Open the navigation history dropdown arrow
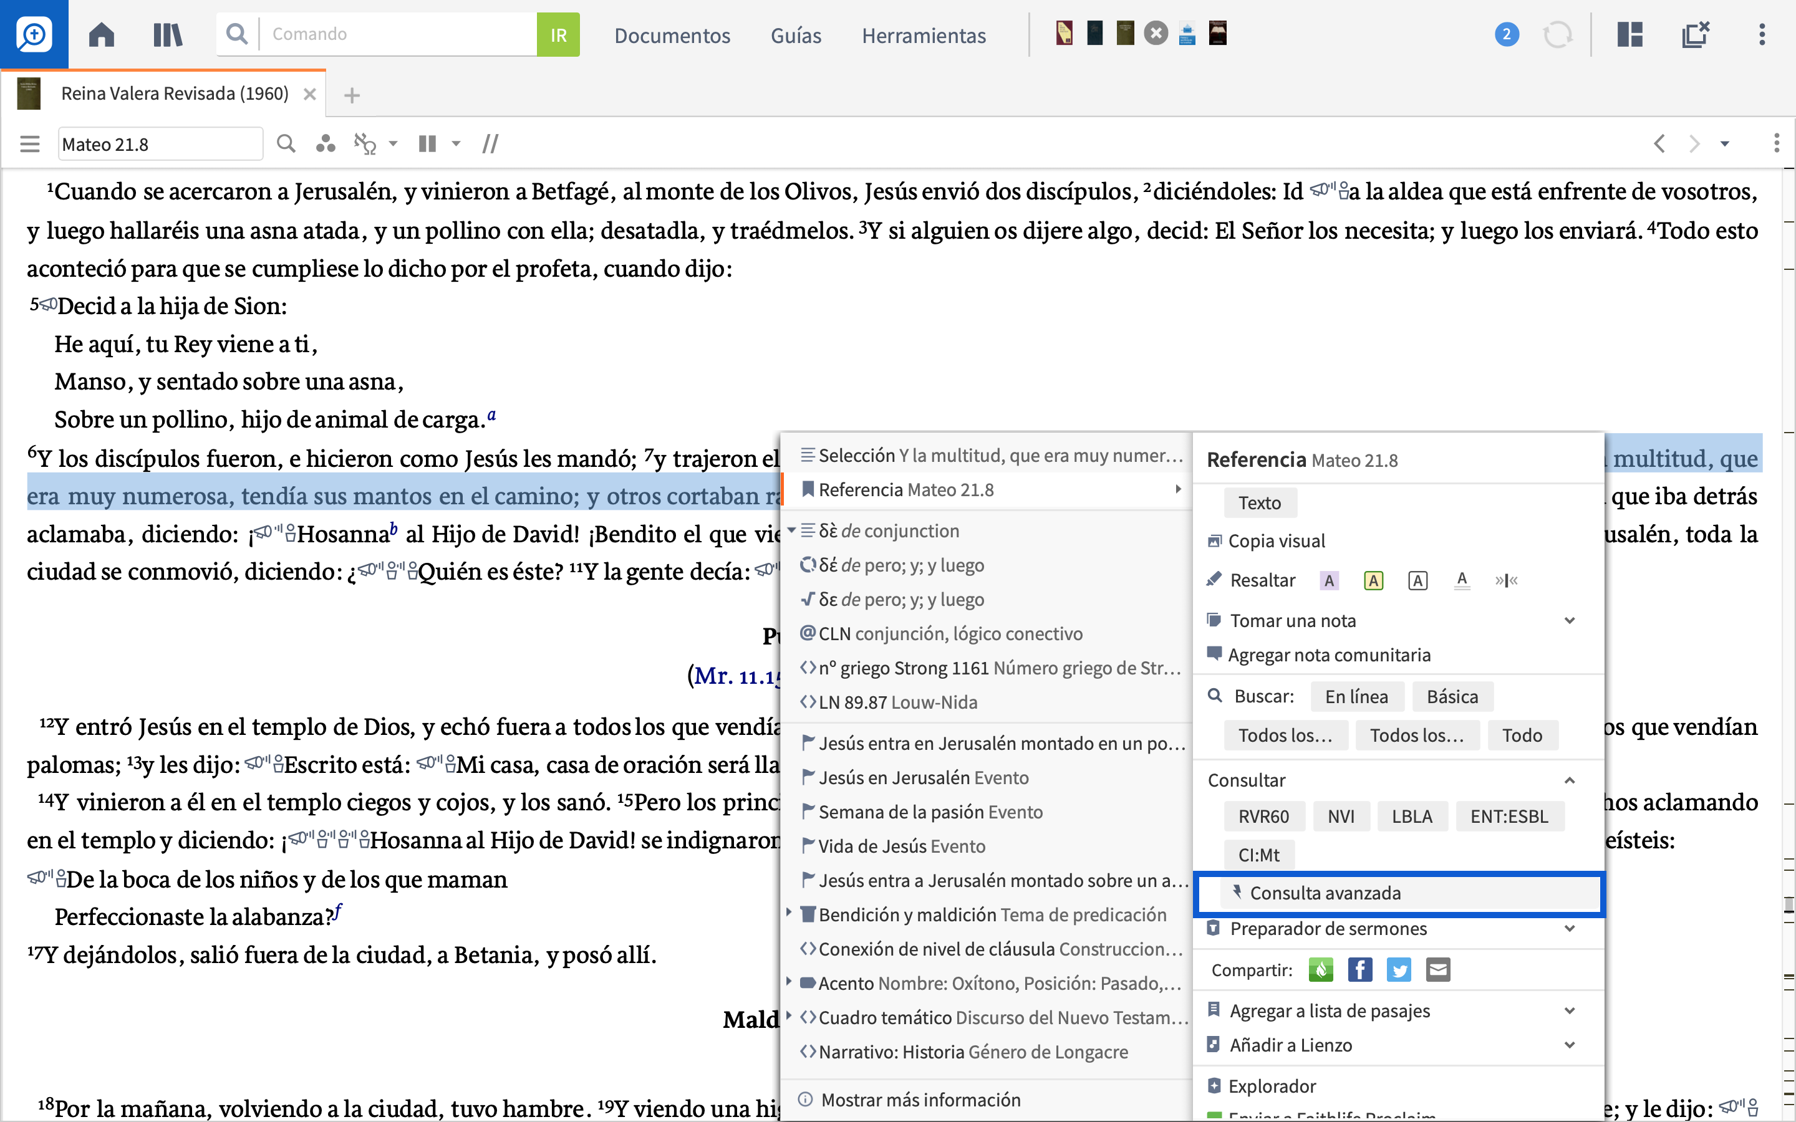Screen dimensions: 1796x1122 coord(1725,144)
